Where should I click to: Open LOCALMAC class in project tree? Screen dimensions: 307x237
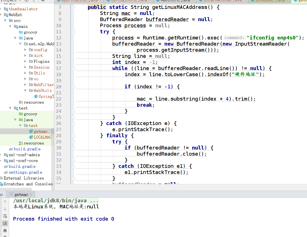[x=43, y=137]
